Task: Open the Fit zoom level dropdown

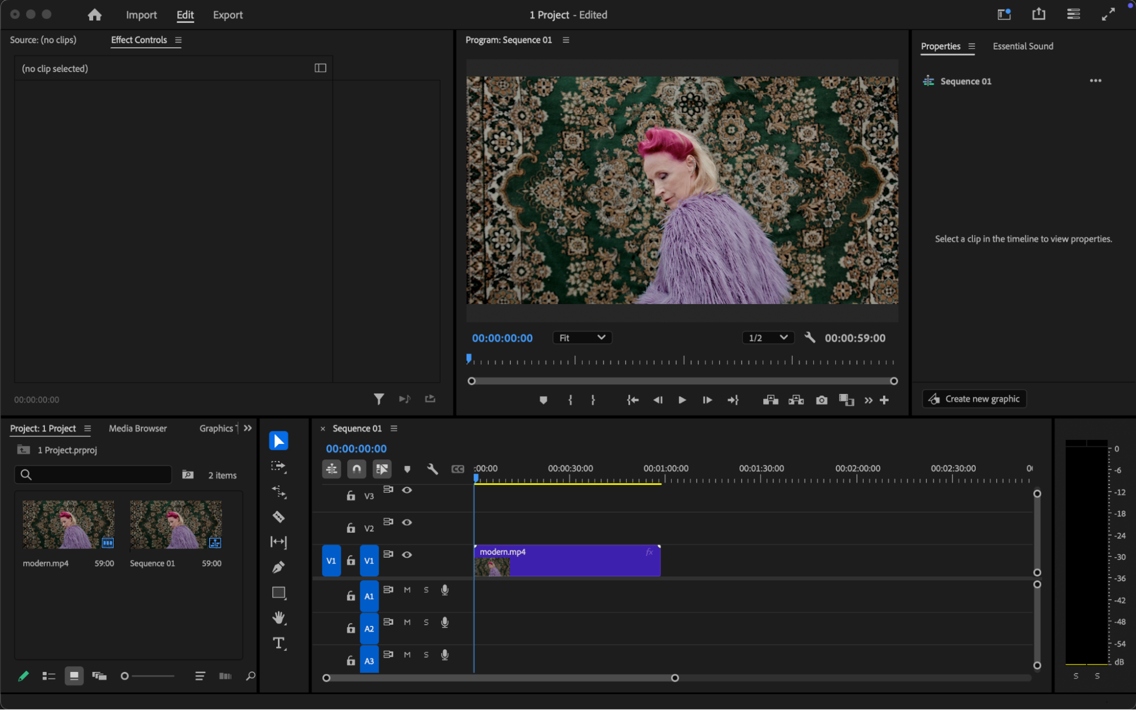Action: [x=582, y=338]
